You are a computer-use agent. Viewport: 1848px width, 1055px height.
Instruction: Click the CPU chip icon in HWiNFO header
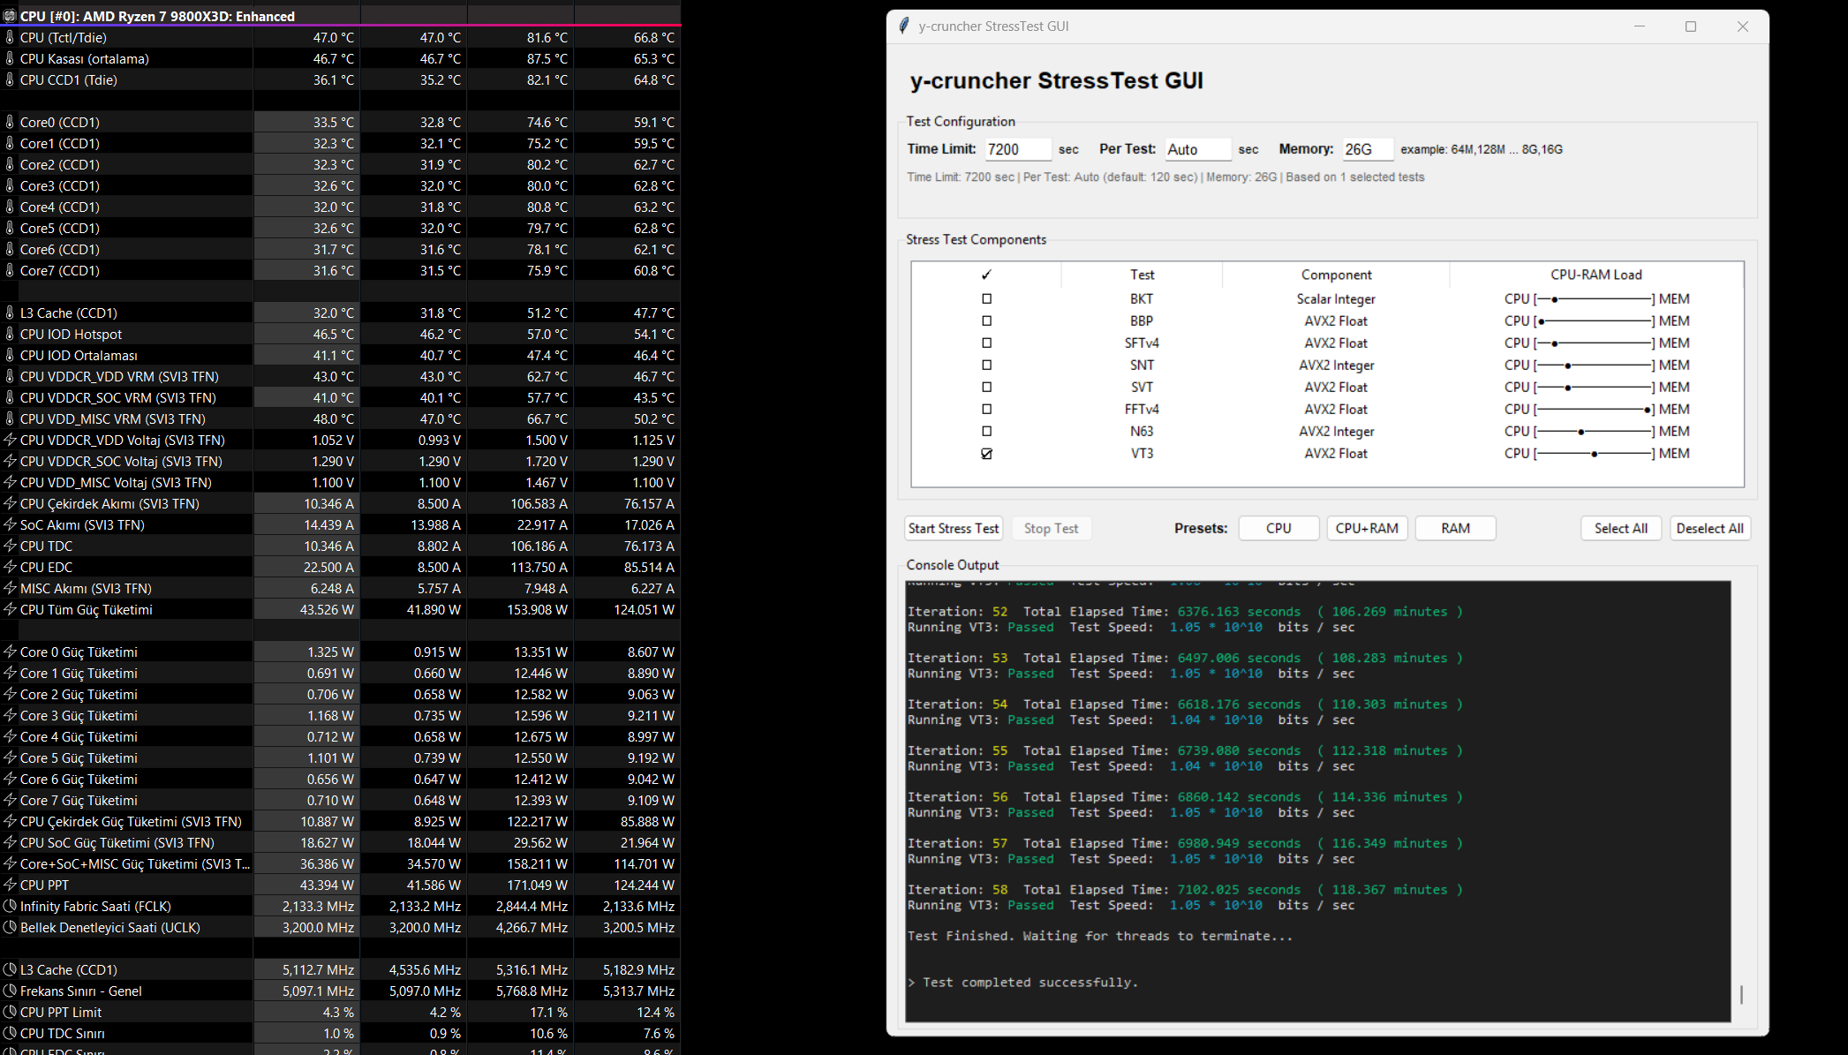(x=10, y=16)
